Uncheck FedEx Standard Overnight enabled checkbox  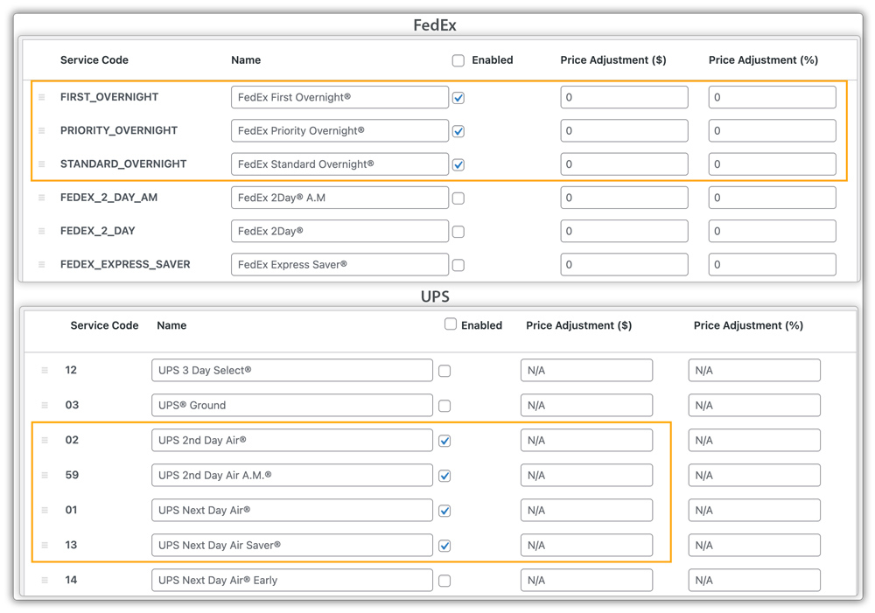458,165
